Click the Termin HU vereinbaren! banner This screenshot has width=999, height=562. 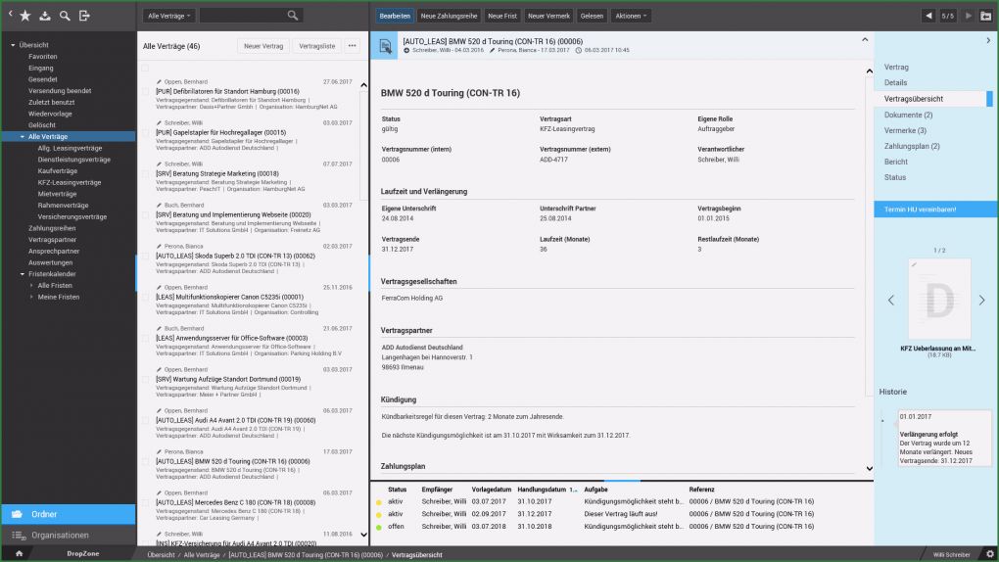coord(935,209)
